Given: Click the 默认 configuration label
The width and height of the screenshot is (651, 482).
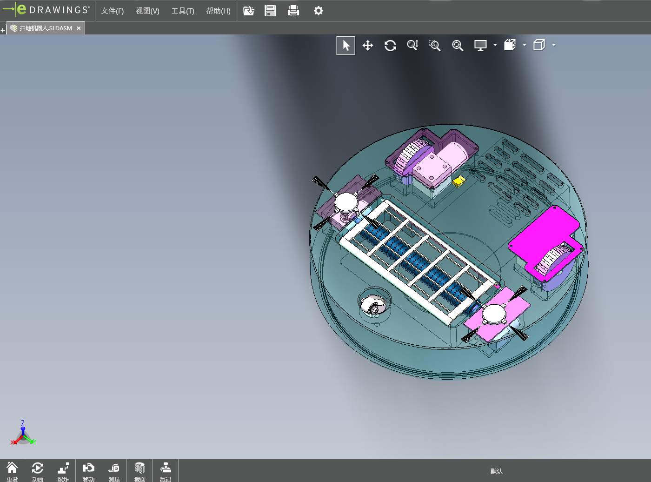Looking at the screenshot, I should (497, 471).
